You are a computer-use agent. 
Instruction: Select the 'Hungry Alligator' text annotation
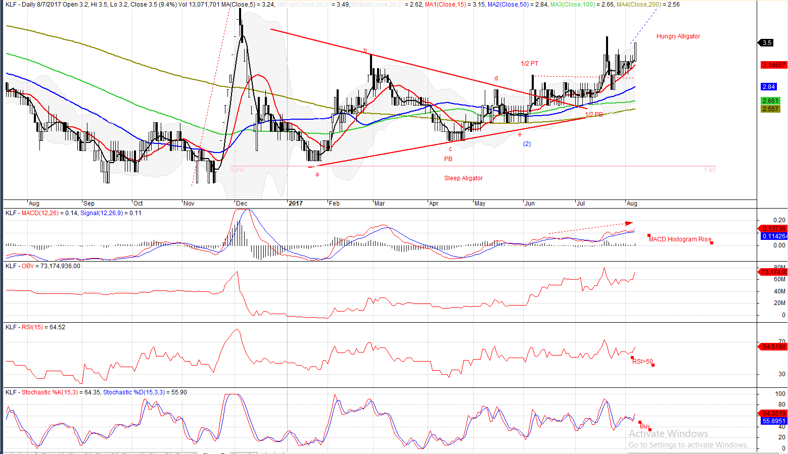pyautogui.click(x=678, y=36)
